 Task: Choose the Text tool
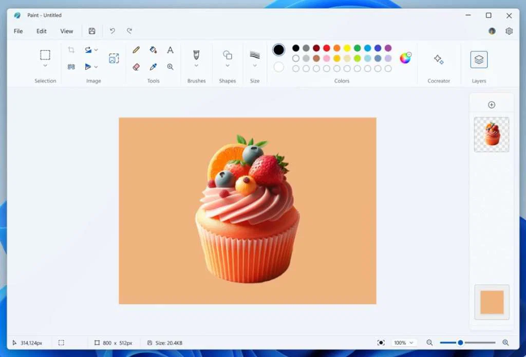pyautogui.click(x=170, y=50)
